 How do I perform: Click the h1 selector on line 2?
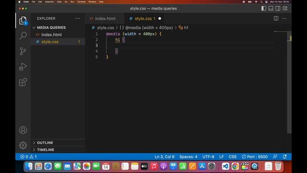118,39
